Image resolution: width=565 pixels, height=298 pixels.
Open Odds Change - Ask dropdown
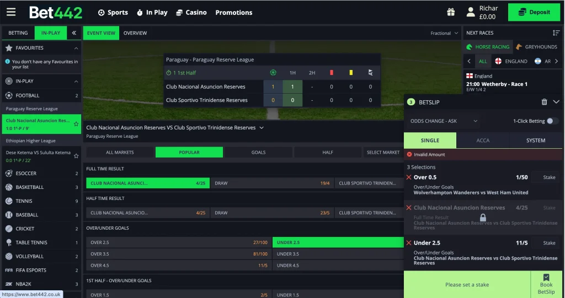(444, 121)
